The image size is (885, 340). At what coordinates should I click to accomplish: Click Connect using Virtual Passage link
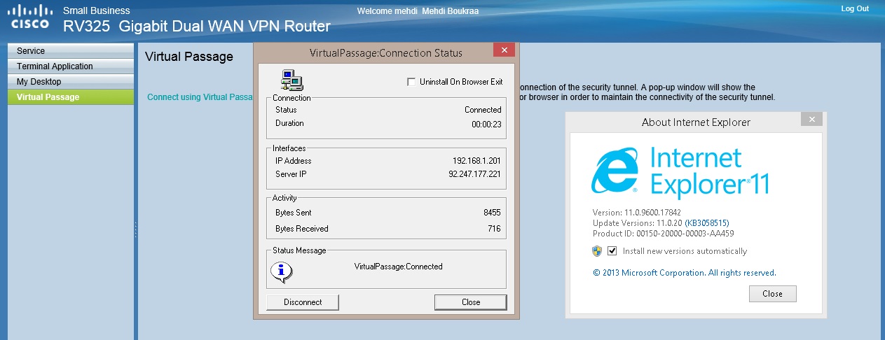pyautogui.click(x=199, y=97)
